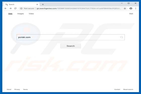This screenshot has height=94, width=141.
Task: Open a new tab with the plus icon
Action: point(43,4)
